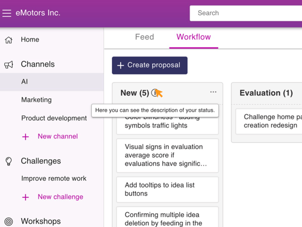The width and height of the screenshot is (302, 227).
Task: Click the plus icon beside New challenge
Action: (x=26, y=197)
